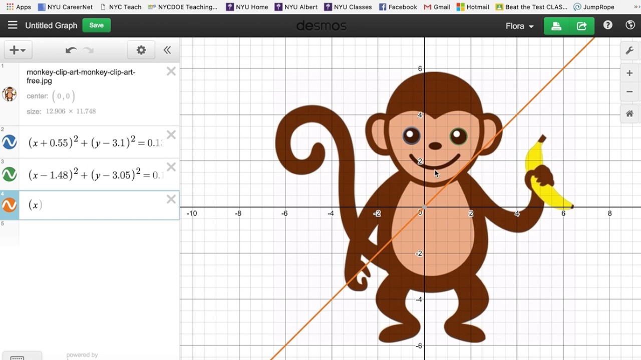Click the blue circle on monkey's left eye
This screenshot has width=641, height=360.
tap(412, 135)
